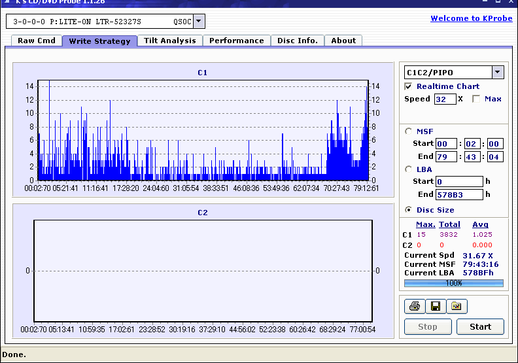Click the printer icon to print chart

coord(414,306)
